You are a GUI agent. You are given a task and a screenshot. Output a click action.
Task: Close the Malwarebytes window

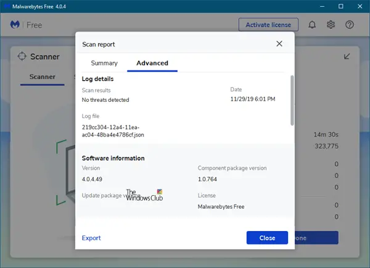point(360,6)
